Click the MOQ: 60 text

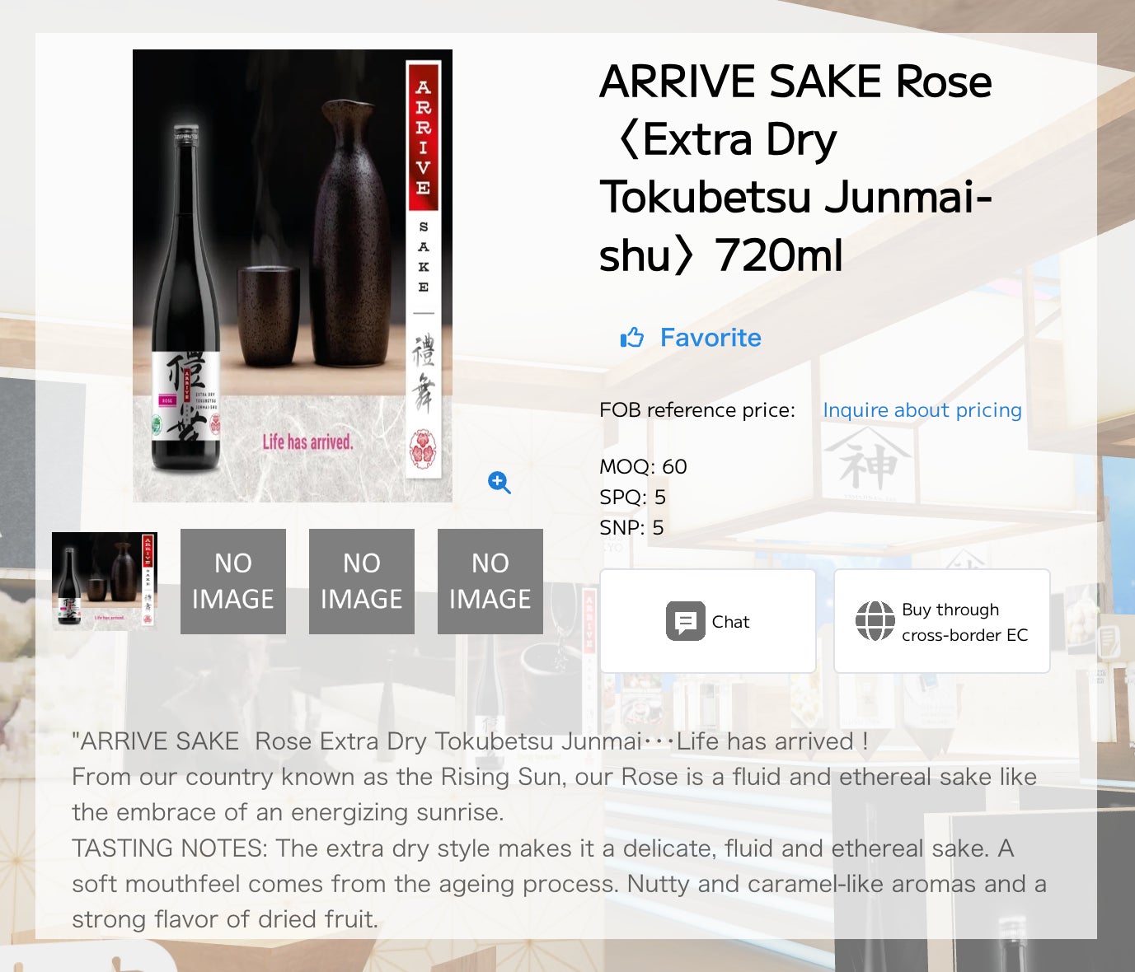[x=643, y=467]
